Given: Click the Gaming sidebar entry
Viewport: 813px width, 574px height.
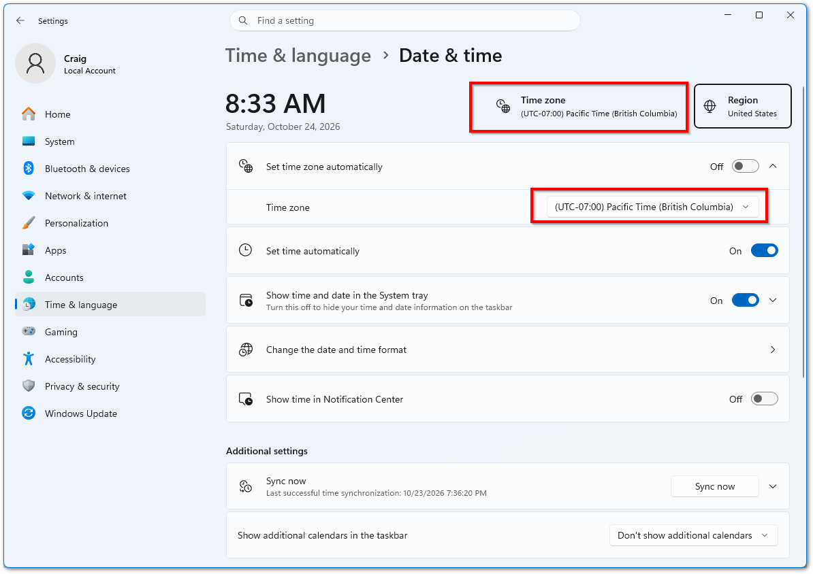Looking at the screenshot, I should (x=110, y=332).
